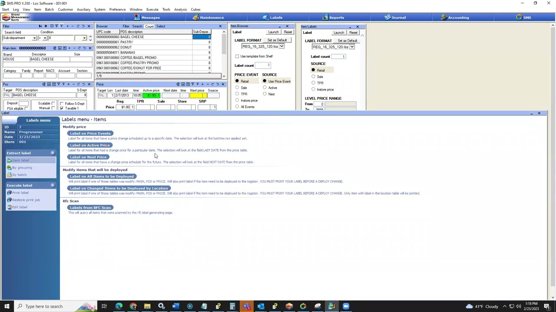Click the By grouping icon
The image size is (556, 312).
[x=9, y=168]
